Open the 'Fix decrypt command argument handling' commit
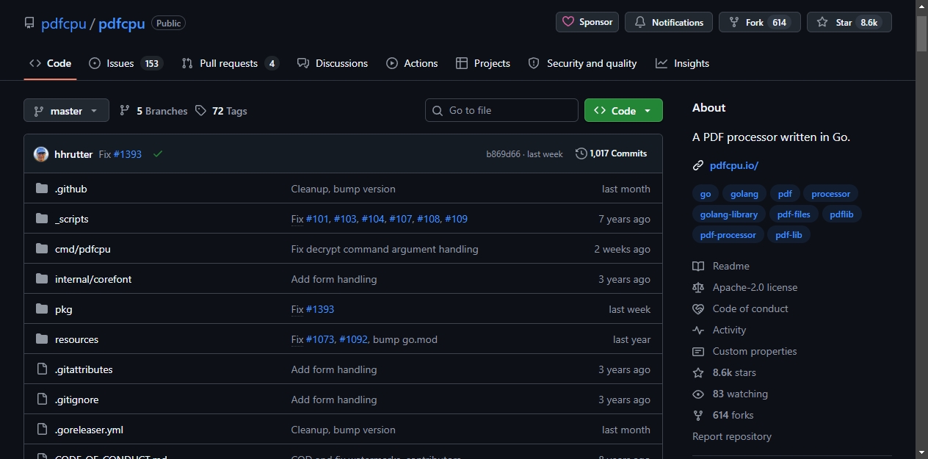This screenshot has height=459, width=928. 385,249
